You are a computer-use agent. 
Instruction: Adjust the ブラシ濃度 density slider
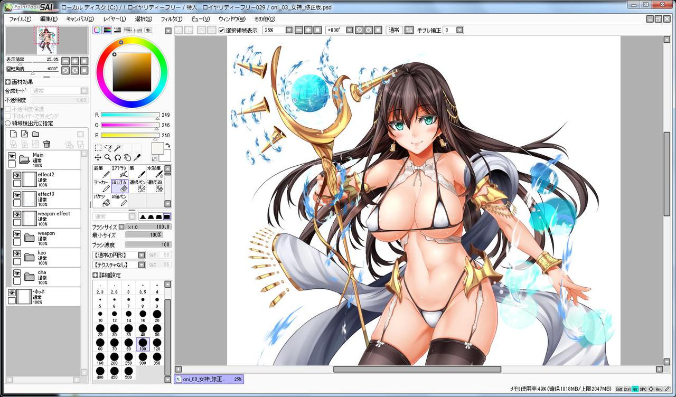coord(148,245)
